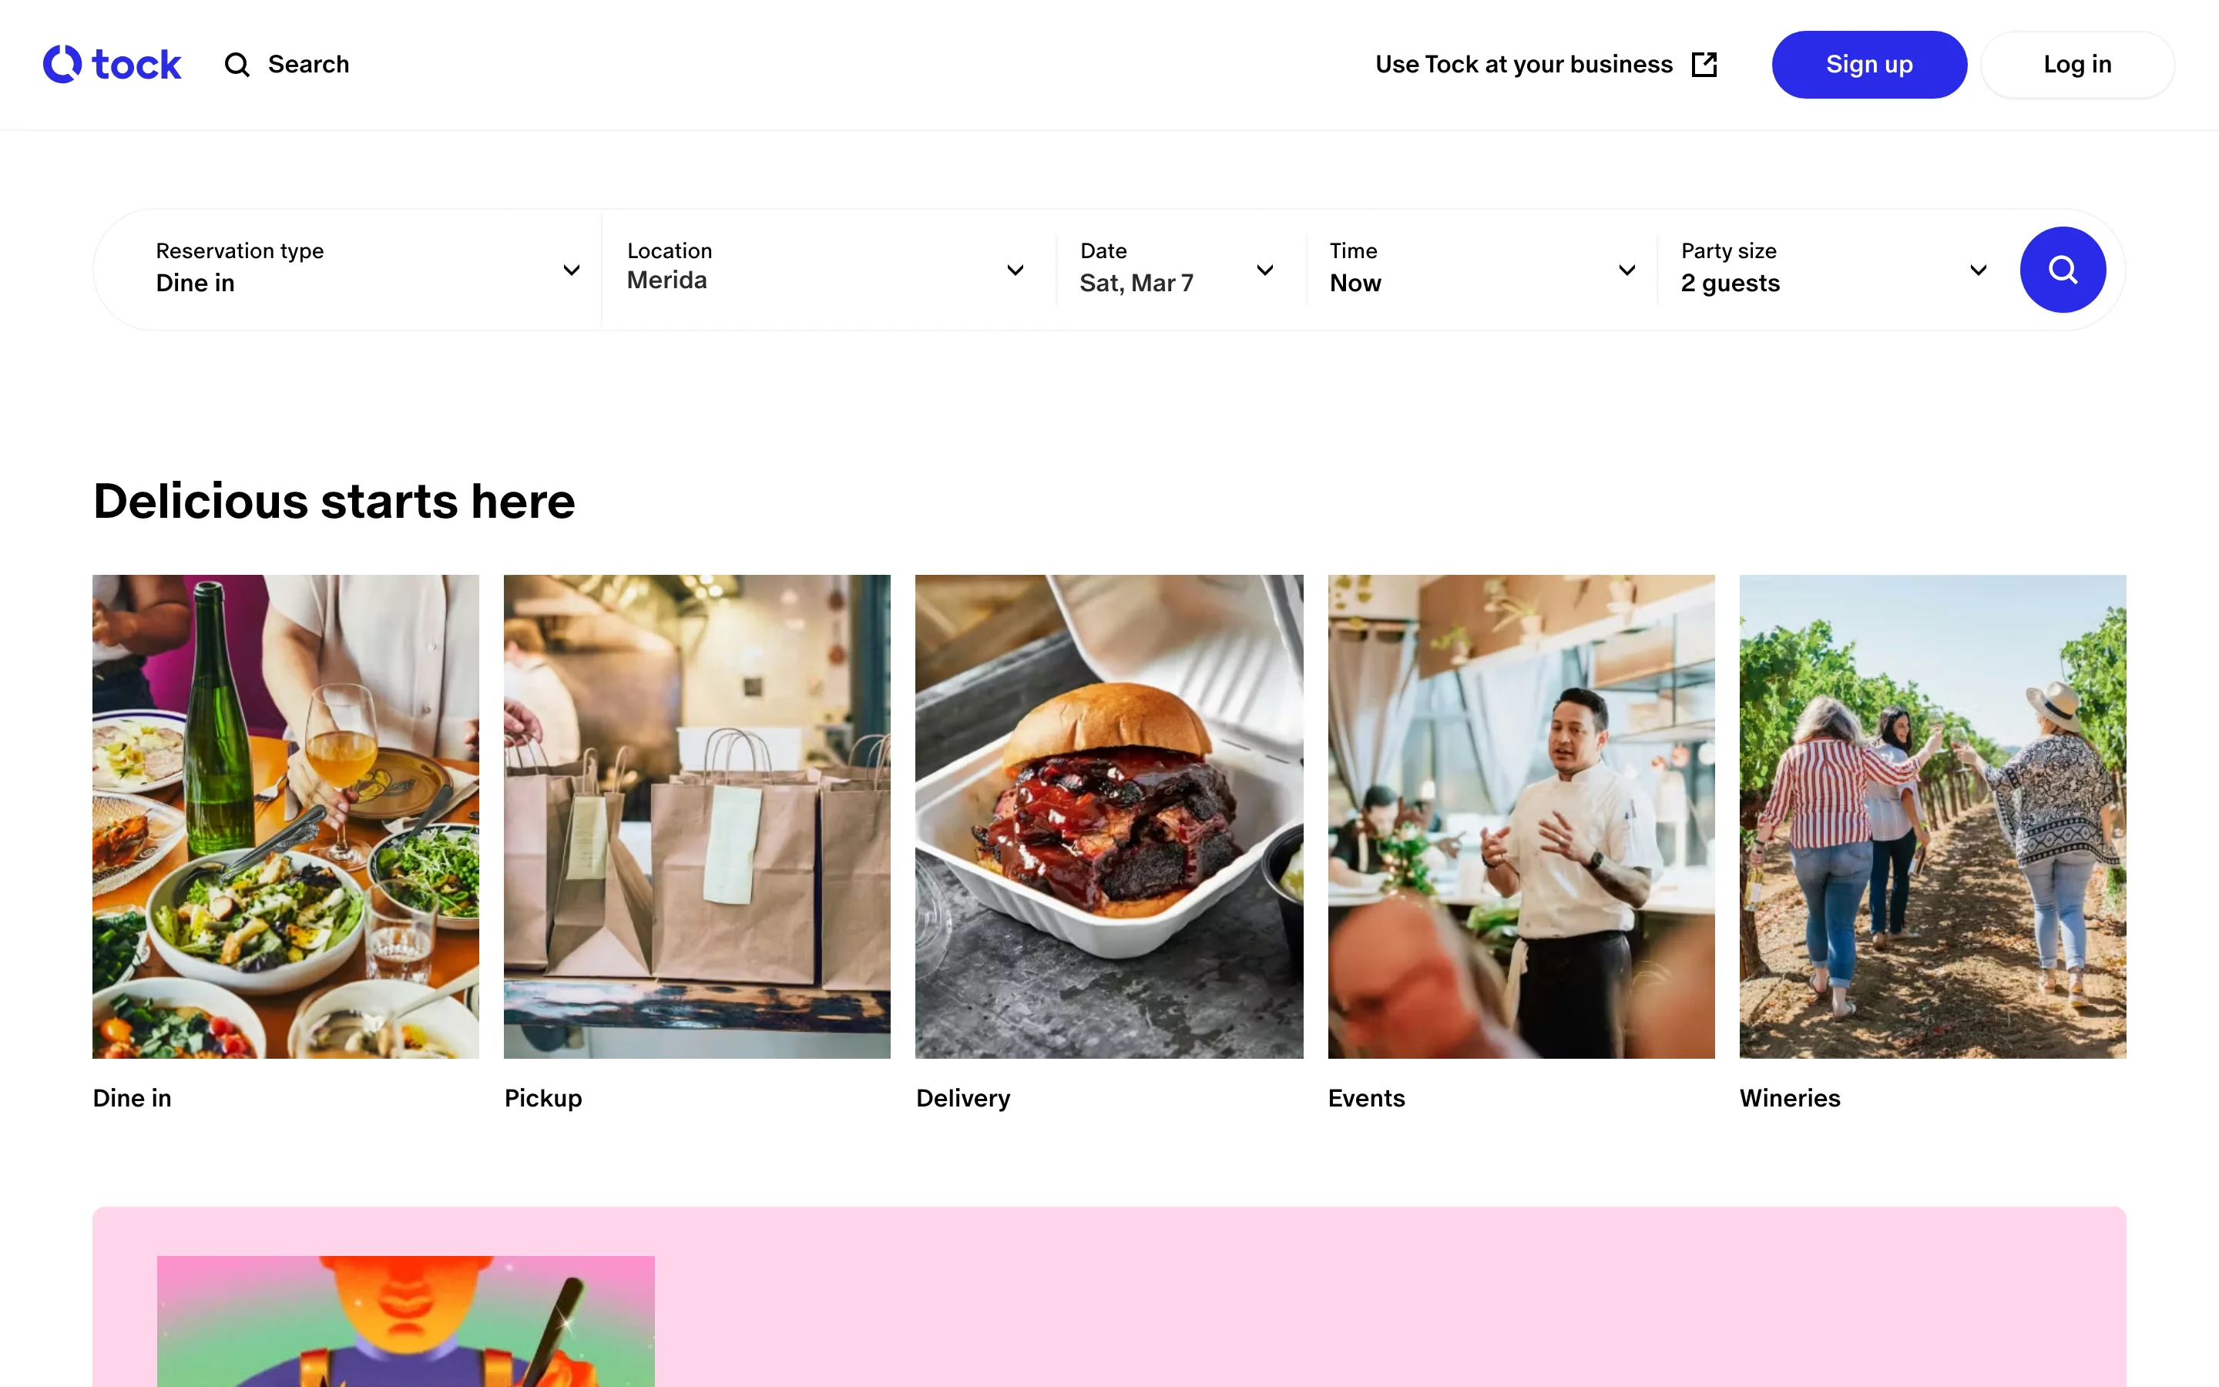Screen dimensions: 2219x1387
Task: Click the Sign up button
Action: tap(1868, 64)
